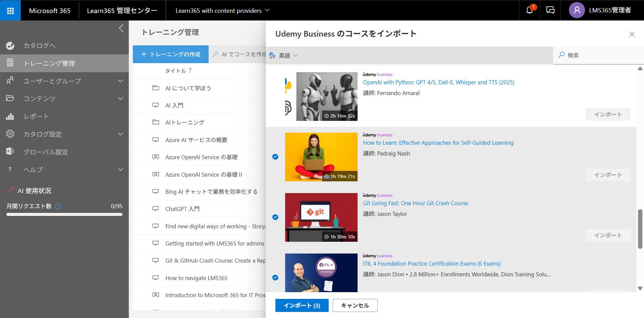The width and height of the screenshot is (644, 318).
Task: Click the 月間リクエスト数 info icon
Action: pyautogui.click(x=58, y=206)
